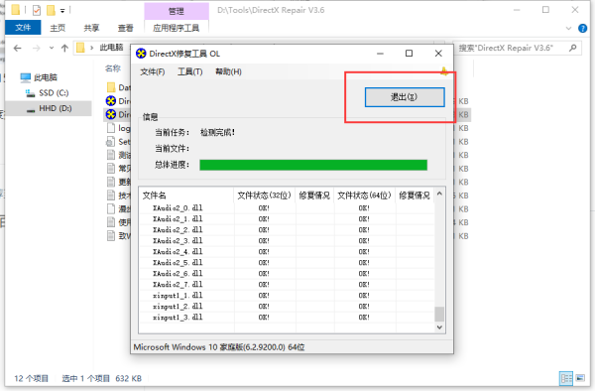The image size is (595, 391).
Task: Select the XAudio2_0.dll row
Action: tap(287, 208)
